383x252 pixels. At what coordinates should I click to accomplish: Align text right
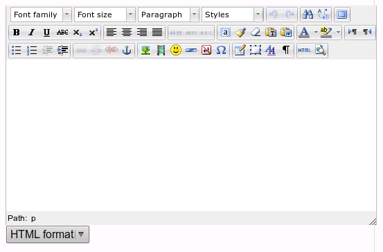142,33
